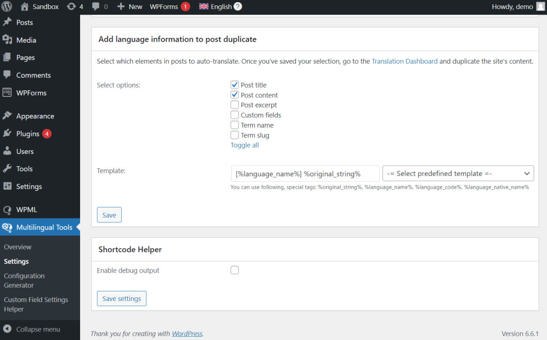Open the New content menu
This screenshot has width=547, height=340.
(x=130, y=7)
